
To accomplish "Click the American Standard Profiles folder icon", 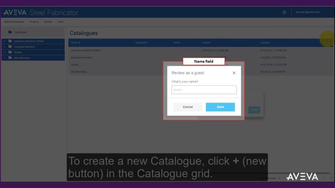I will click(10, 41).
